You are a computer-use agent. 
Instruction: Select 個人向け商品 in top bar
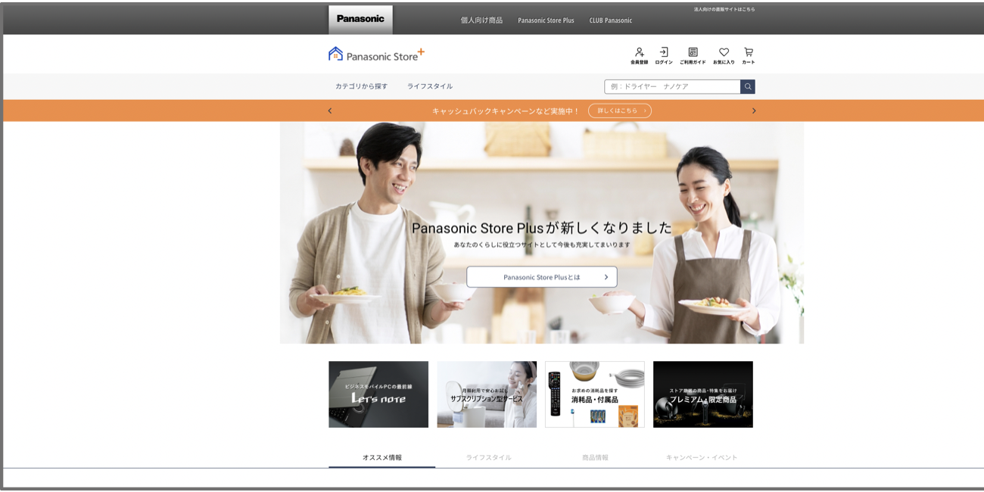coord(481,20)
